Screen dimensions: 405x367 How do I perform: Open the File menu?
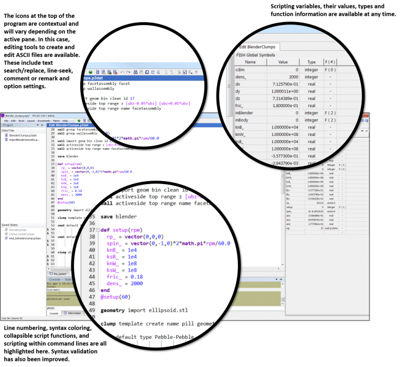pyautogui.click(x=6, y=120)
